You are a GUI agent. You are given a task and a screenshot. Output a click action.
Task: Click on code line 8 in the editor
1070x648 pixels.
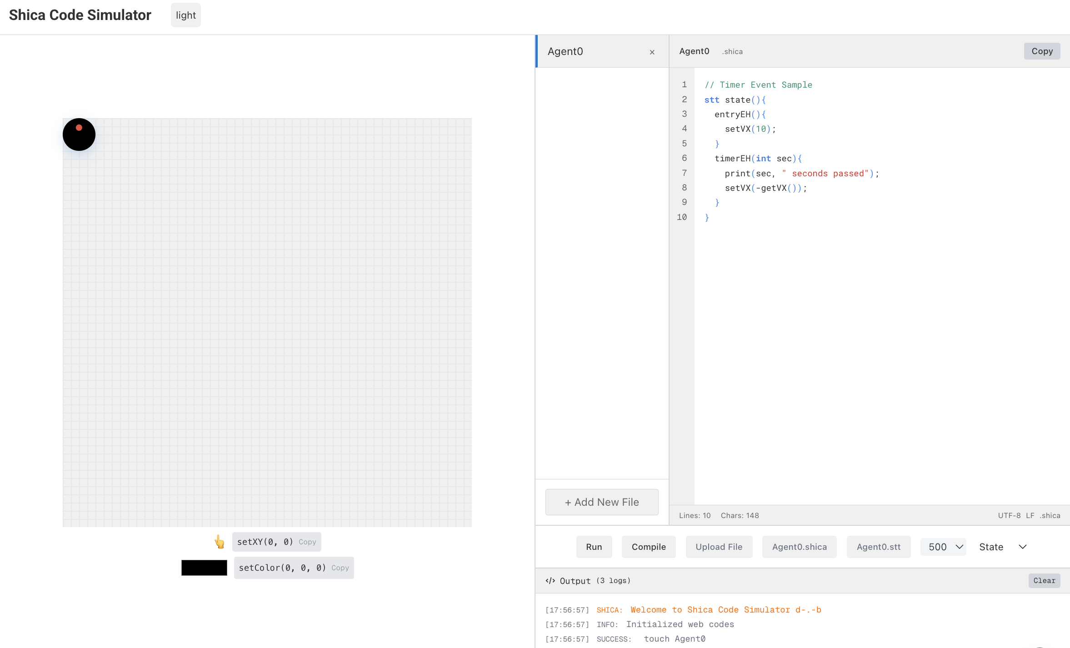point(765,188)
